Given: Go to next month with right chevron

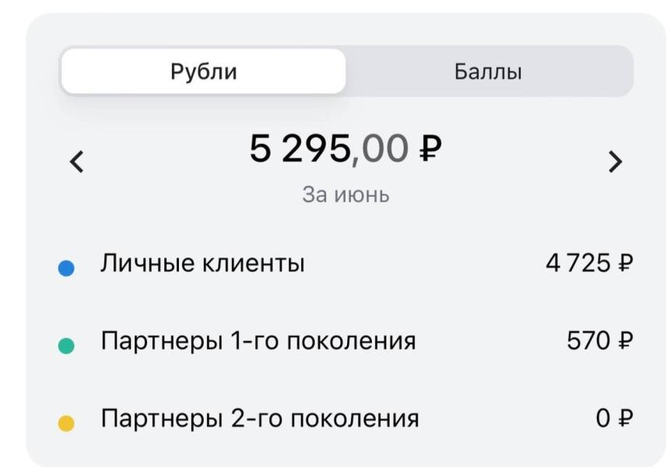Looking at the screenshot, I should tap(615, 162).
